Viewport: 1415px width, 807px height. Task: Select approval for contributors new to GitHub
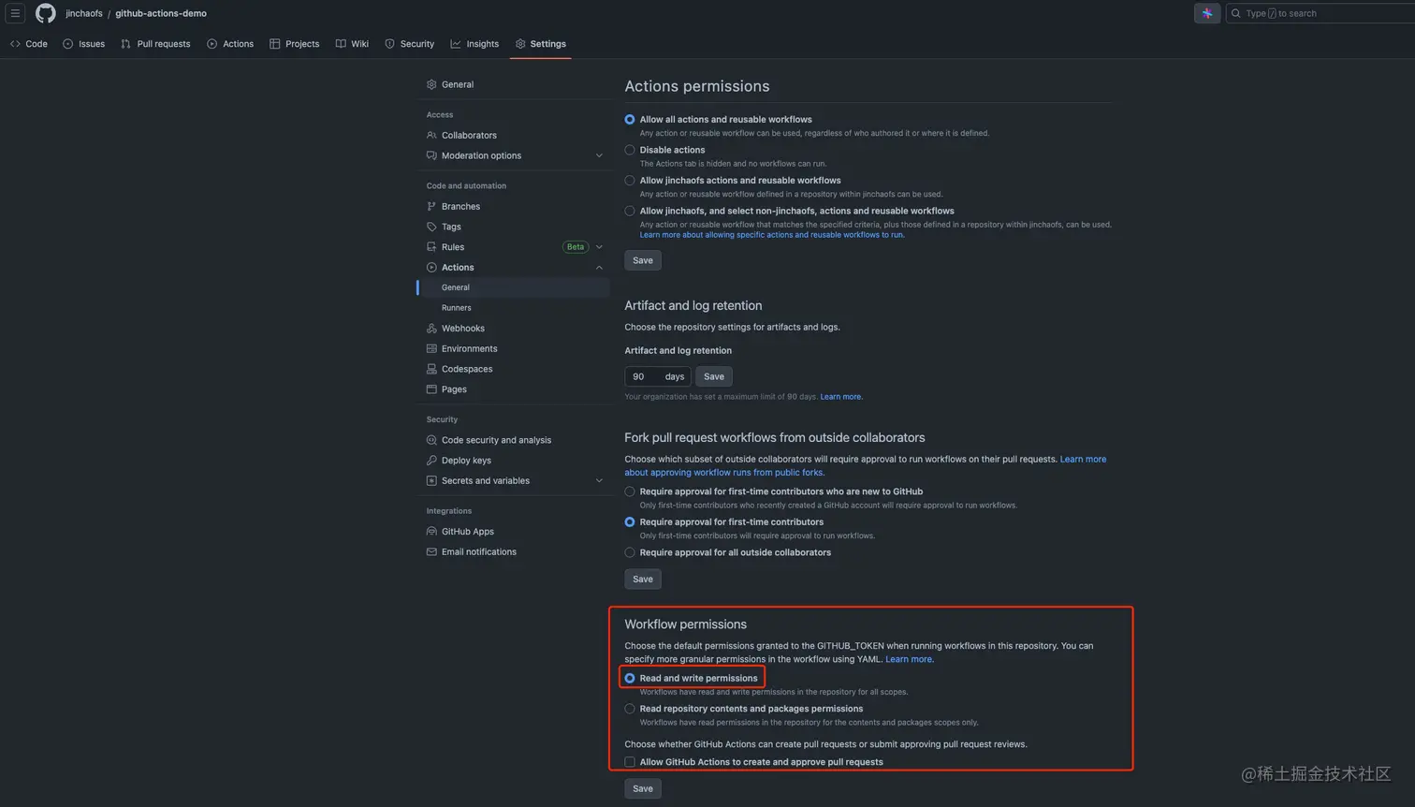pyautogui.click(x=630, y=492)
